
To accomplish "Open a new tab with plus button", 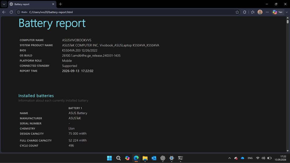I will point(61,4).
